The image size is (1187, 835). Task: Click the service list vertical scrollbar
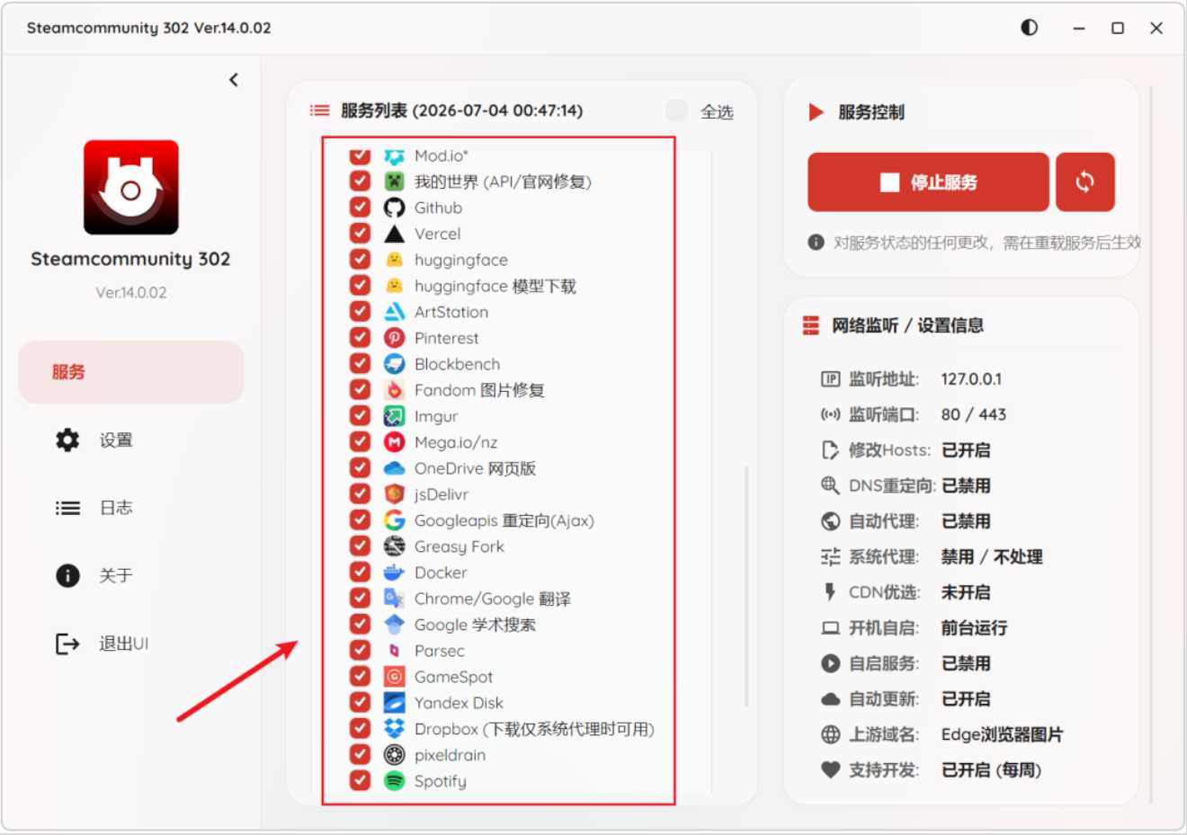(x=746, y=586)
